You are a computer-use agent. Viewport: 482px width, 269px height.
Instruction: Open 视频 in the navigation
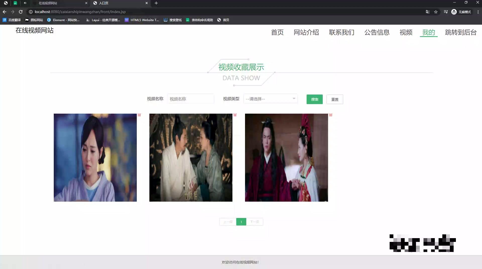406,32
